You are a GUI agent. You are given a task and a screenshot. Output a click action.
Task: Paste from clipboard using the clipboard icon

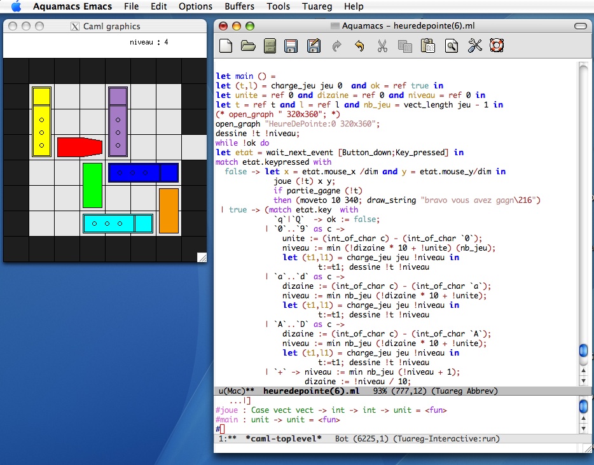pyautogui.click(x=428, y=46)
